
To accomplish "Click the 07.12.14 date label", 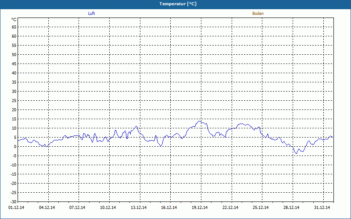I will point(77,208).
